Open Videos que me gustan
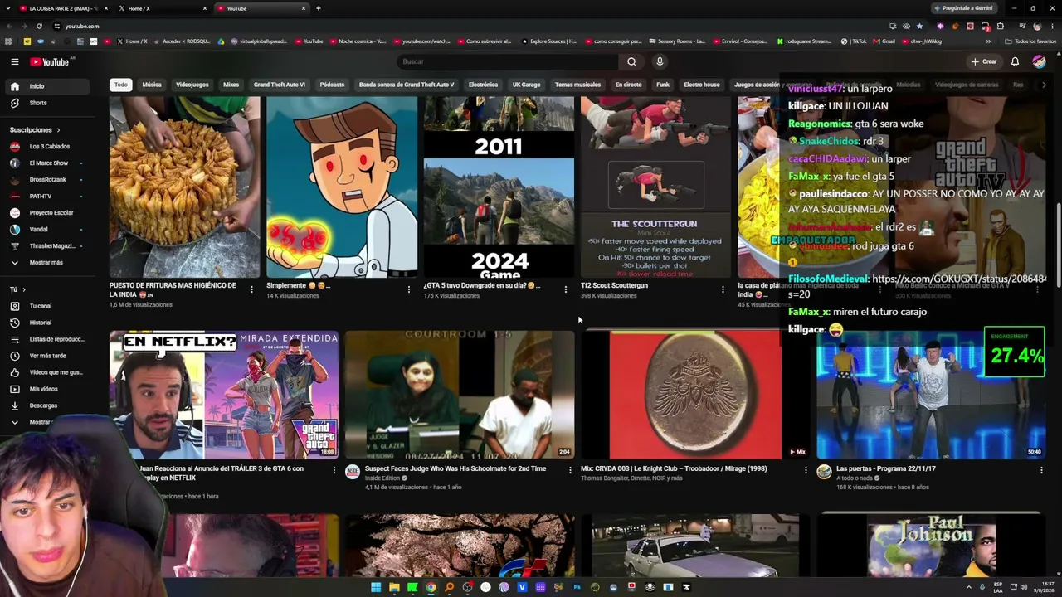The image size is (1062, 597). coord(46,372)
